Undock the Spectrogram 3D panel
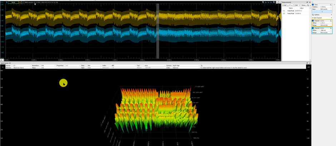 point(308,63)
